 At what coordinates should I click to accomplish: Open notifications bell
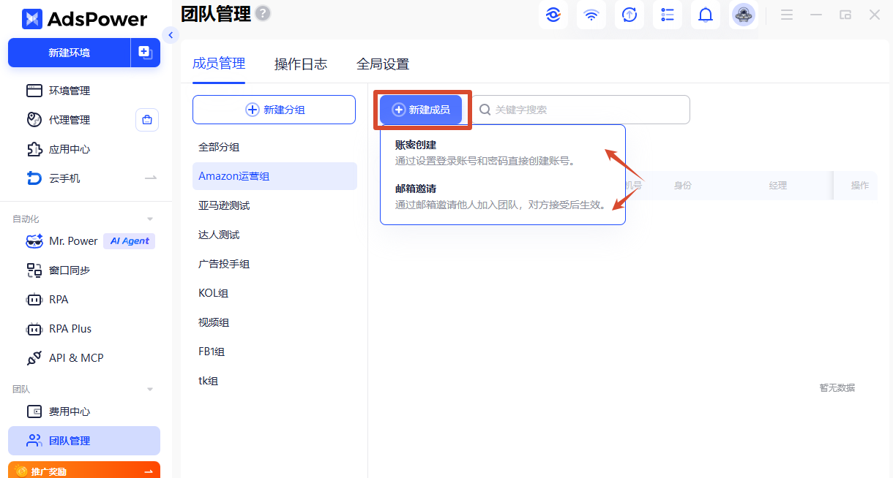click(706, 15)
